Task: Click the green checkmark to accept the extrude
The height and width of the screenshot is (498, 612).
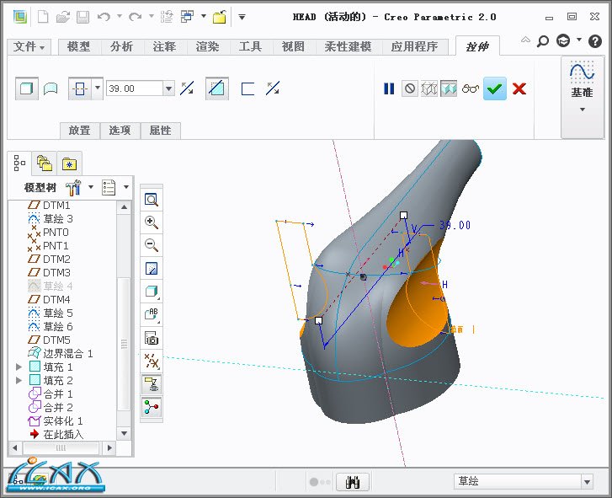Action: pos(495,88)
